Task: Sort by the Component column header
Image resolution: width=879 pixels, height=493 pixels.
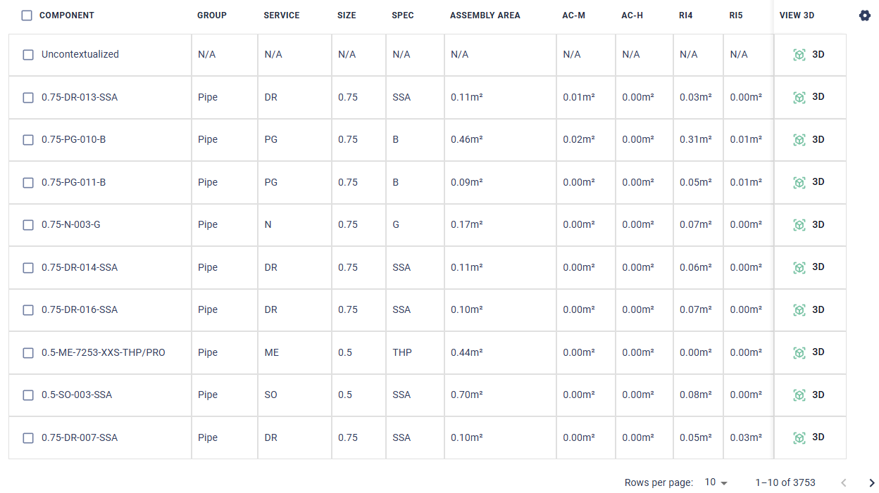Action: coord(66,15)
